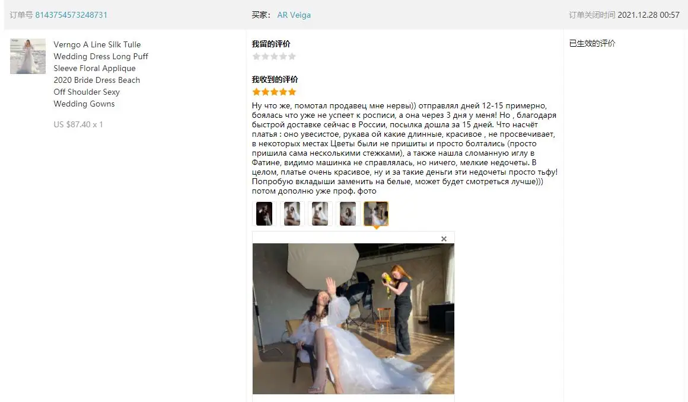688x402 pixels.
Task: Click the fifth orange star under 我收到的评价
Action: [x=292, y=92]
